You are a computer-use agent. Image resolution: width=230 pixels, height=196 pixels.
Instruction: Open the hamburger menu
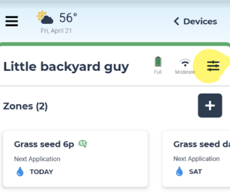(x=11, y=21)
